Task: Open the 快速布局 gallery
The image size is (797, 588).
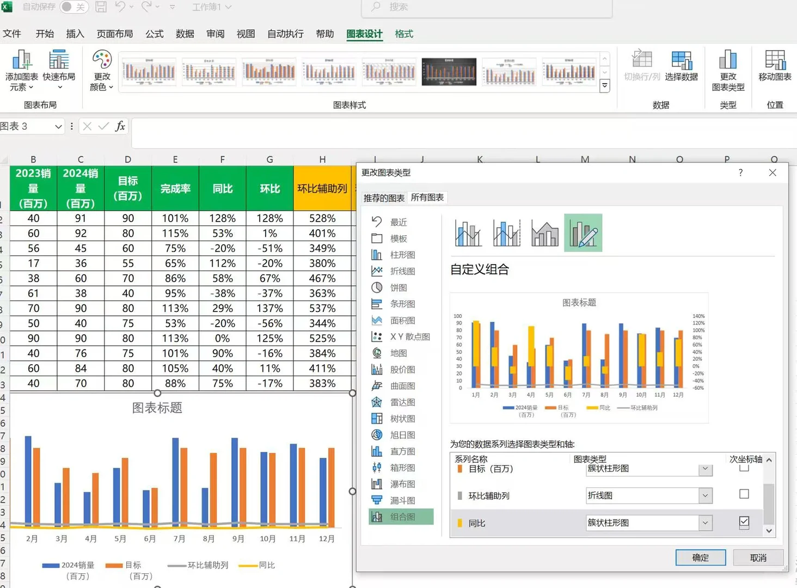Action: 59,70
